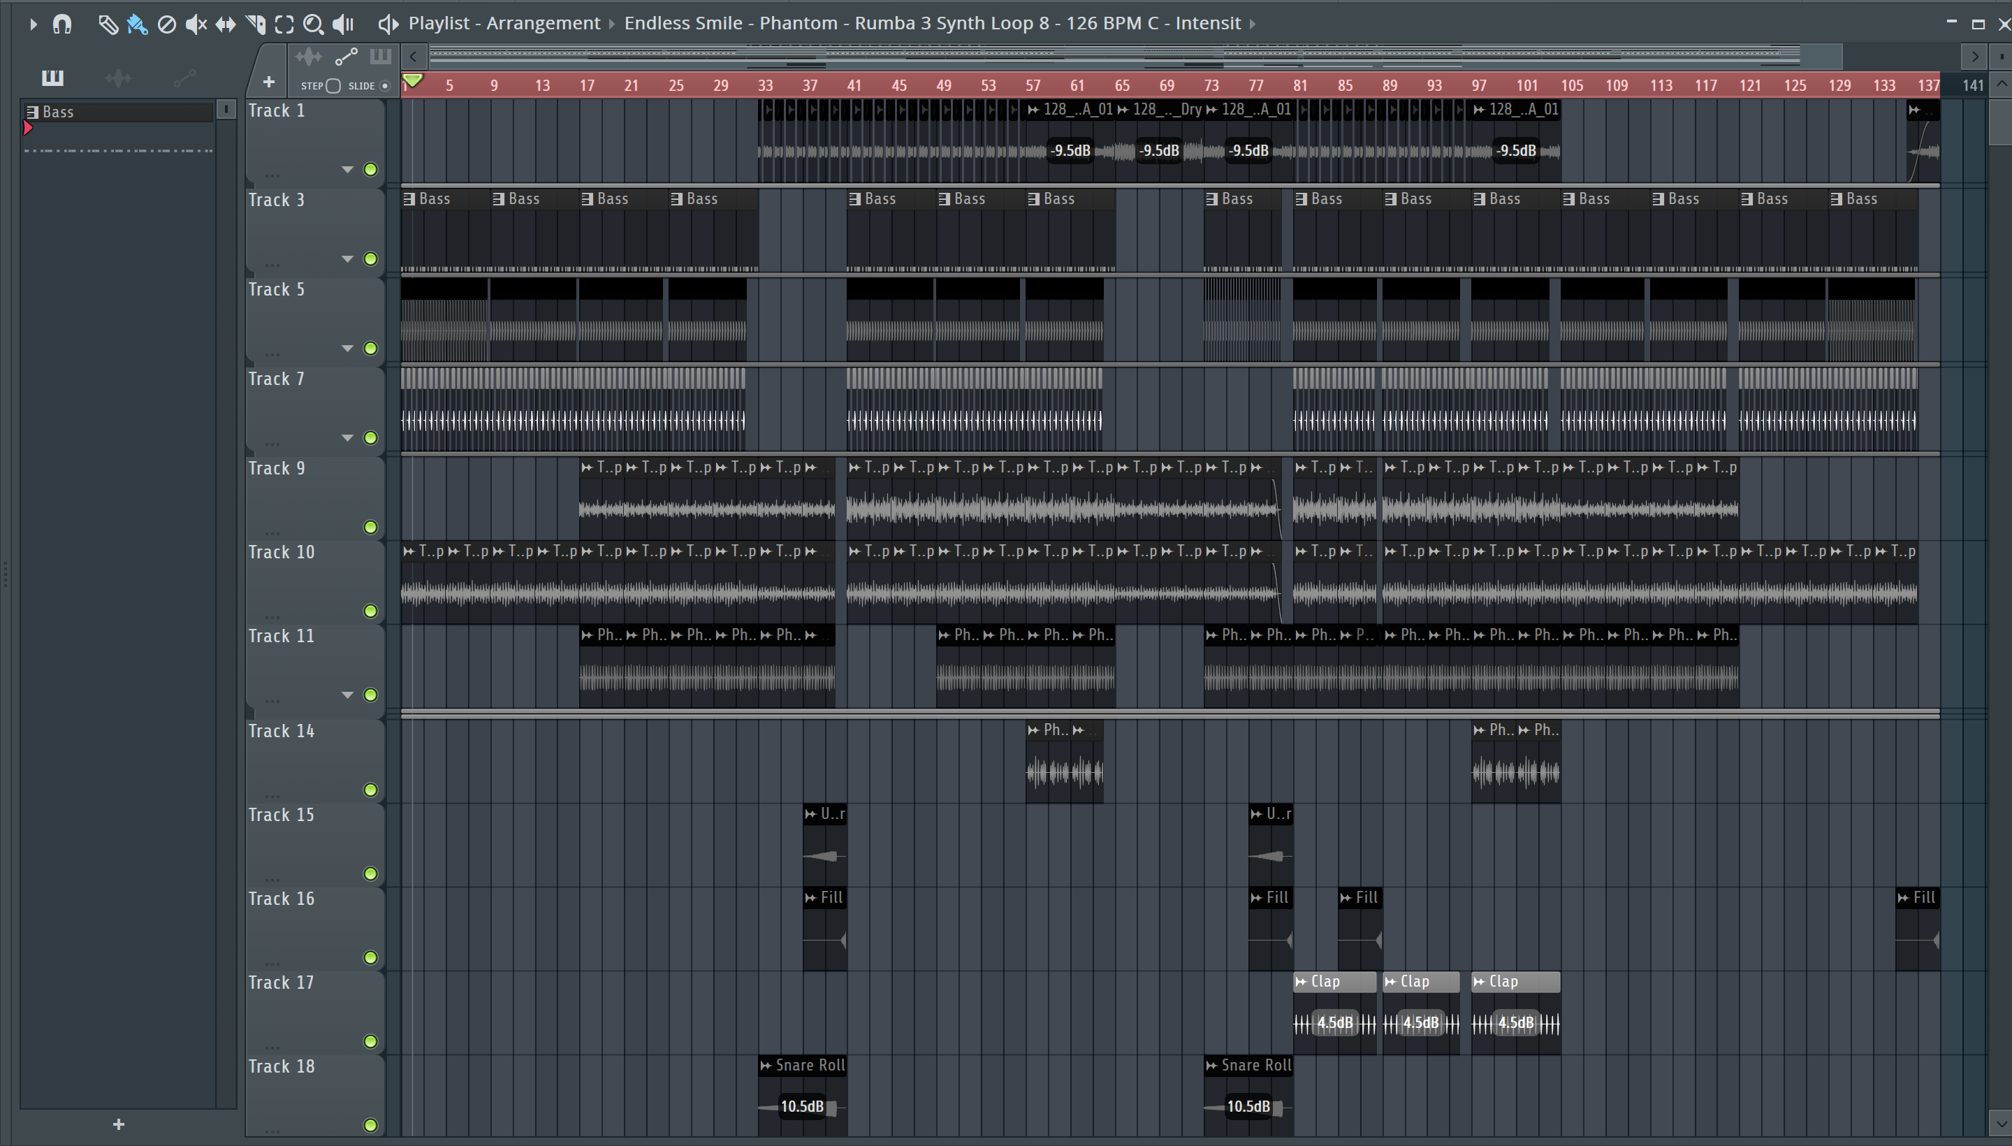Image resolution: width=2012 pixels, height=1146 pixels.
Task: Focus pattern clips in the playlist header
Action: (x=381, y=57)
